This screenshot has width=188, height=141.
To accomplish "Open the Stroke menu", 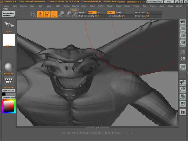I will pos(127,6).
